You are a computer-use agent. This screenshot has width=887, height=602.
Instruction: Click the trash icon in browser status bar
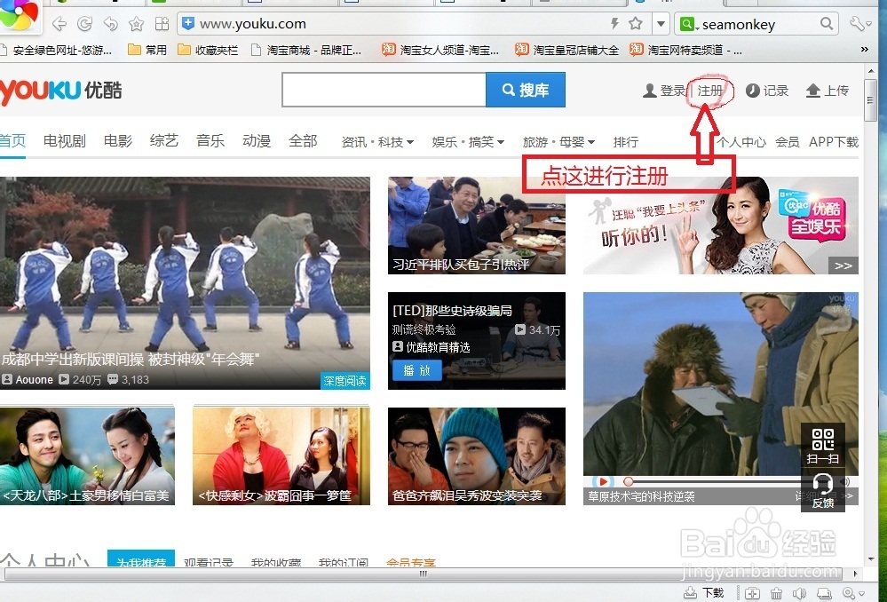click(x=776, y=593)
